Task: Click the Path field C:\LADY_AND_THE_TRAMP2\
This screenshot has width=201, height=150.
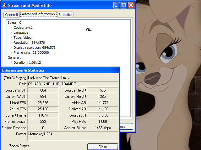Action: [73, 84]
